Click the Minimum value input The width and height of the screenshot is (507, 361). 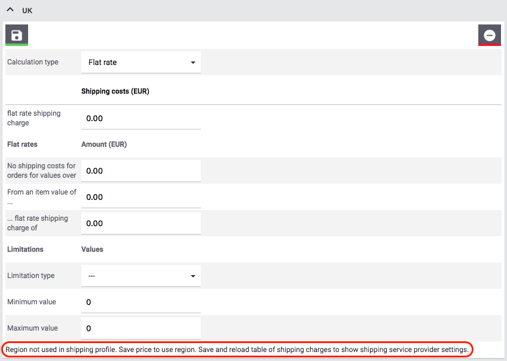141,302
